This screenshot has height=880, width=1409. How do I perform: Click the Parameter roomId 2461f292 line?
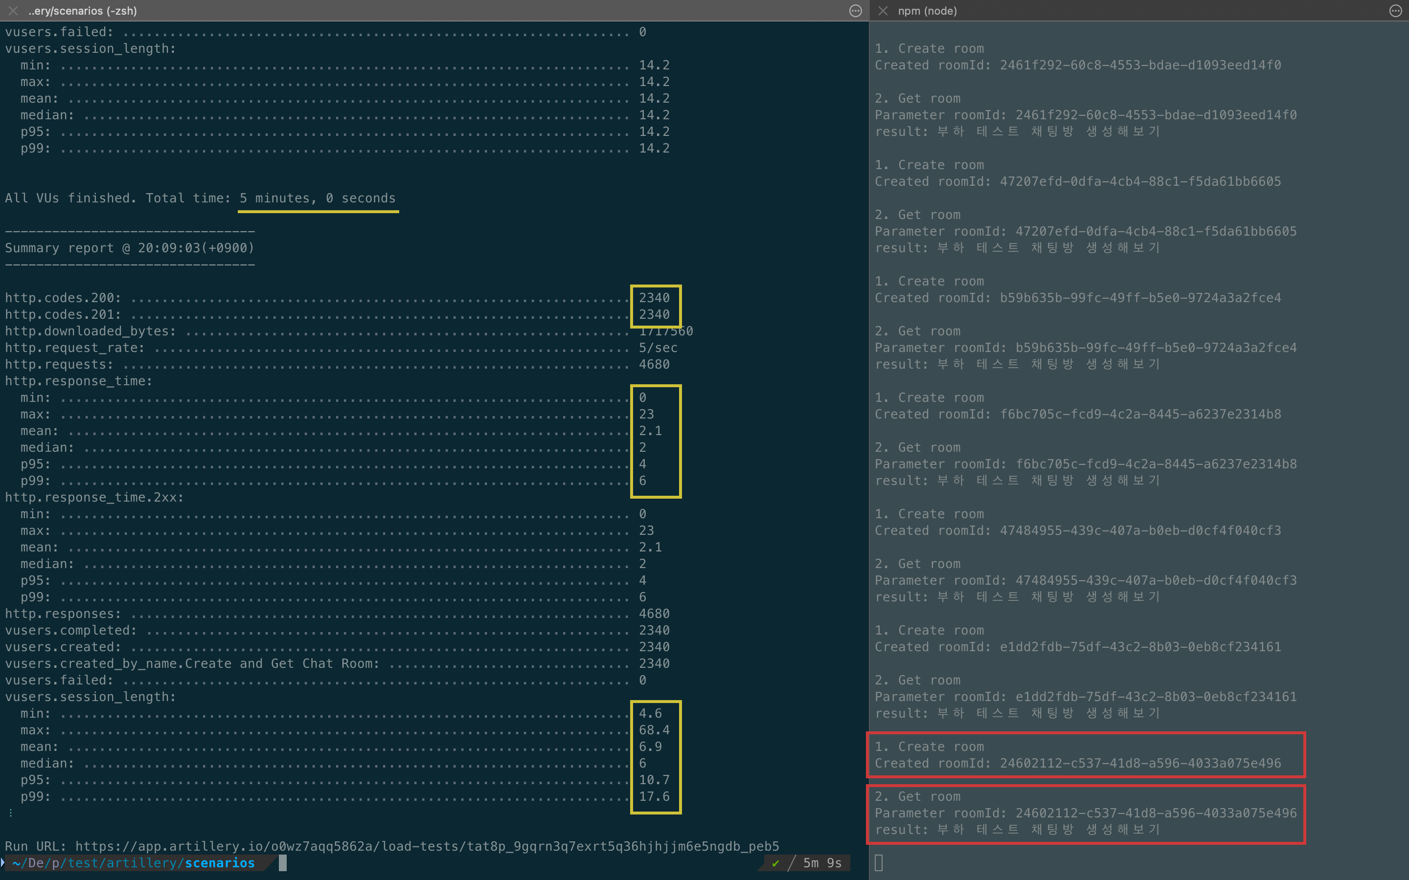(1086, 115)
